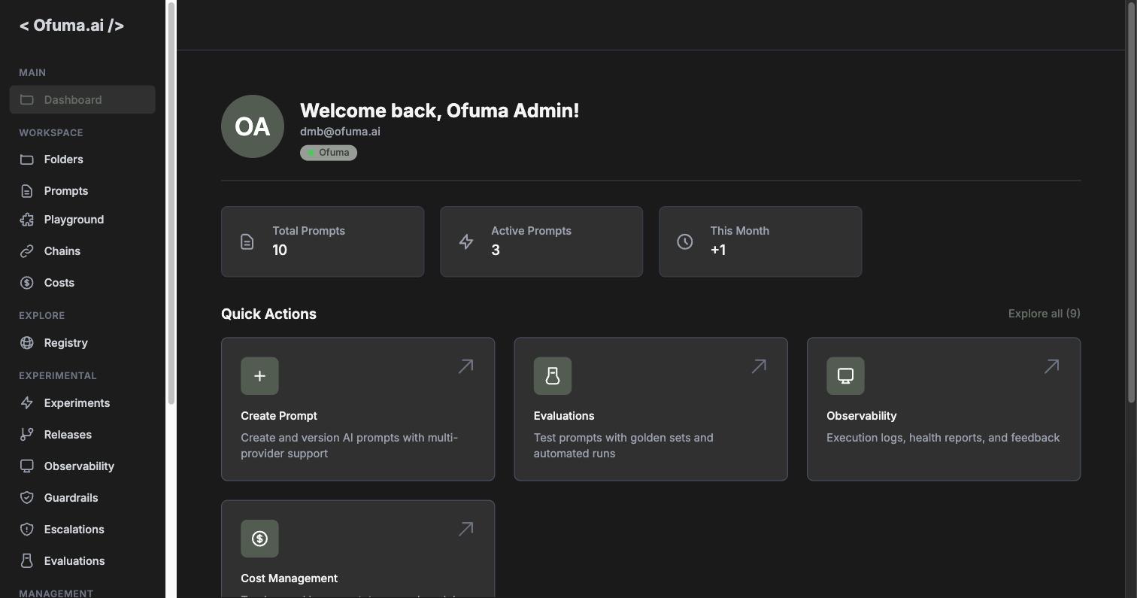This screenshot has width=1137, height=598.
Task: Click the Dashboard folder icon in sidebar
Action: click(x=27, y=99)
